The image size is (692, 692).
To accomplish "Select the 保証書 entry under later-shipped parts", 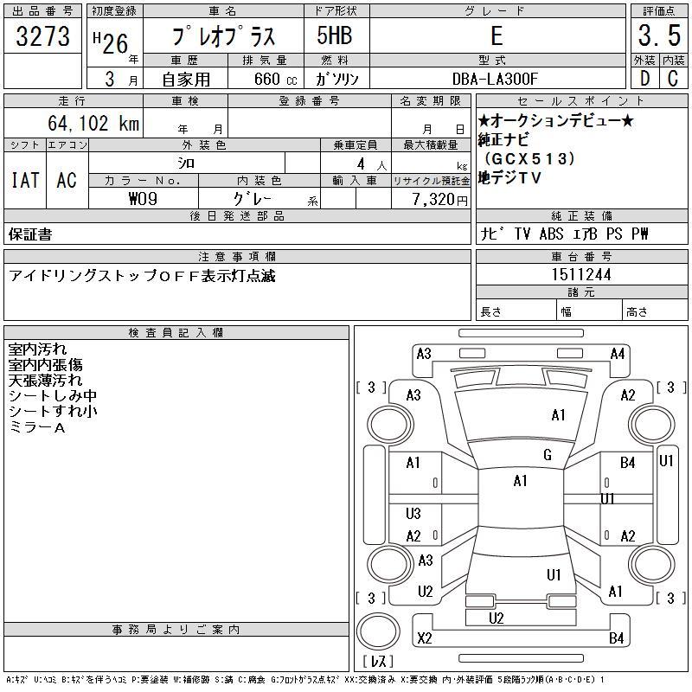I will pyautogui.click(x=30, y=234).
